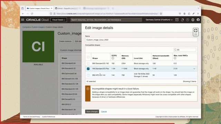Click the Custom images breadcrumb link

coord(38,27)
